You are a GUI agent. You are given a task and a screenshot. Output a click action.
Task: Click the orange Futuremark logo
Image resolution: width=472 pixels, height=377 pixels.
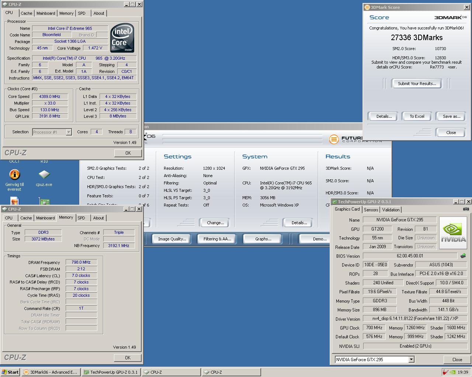[x=333, y=139]
